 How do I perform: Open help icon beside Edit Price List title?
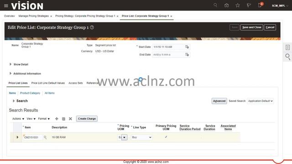tap(92, 27)
